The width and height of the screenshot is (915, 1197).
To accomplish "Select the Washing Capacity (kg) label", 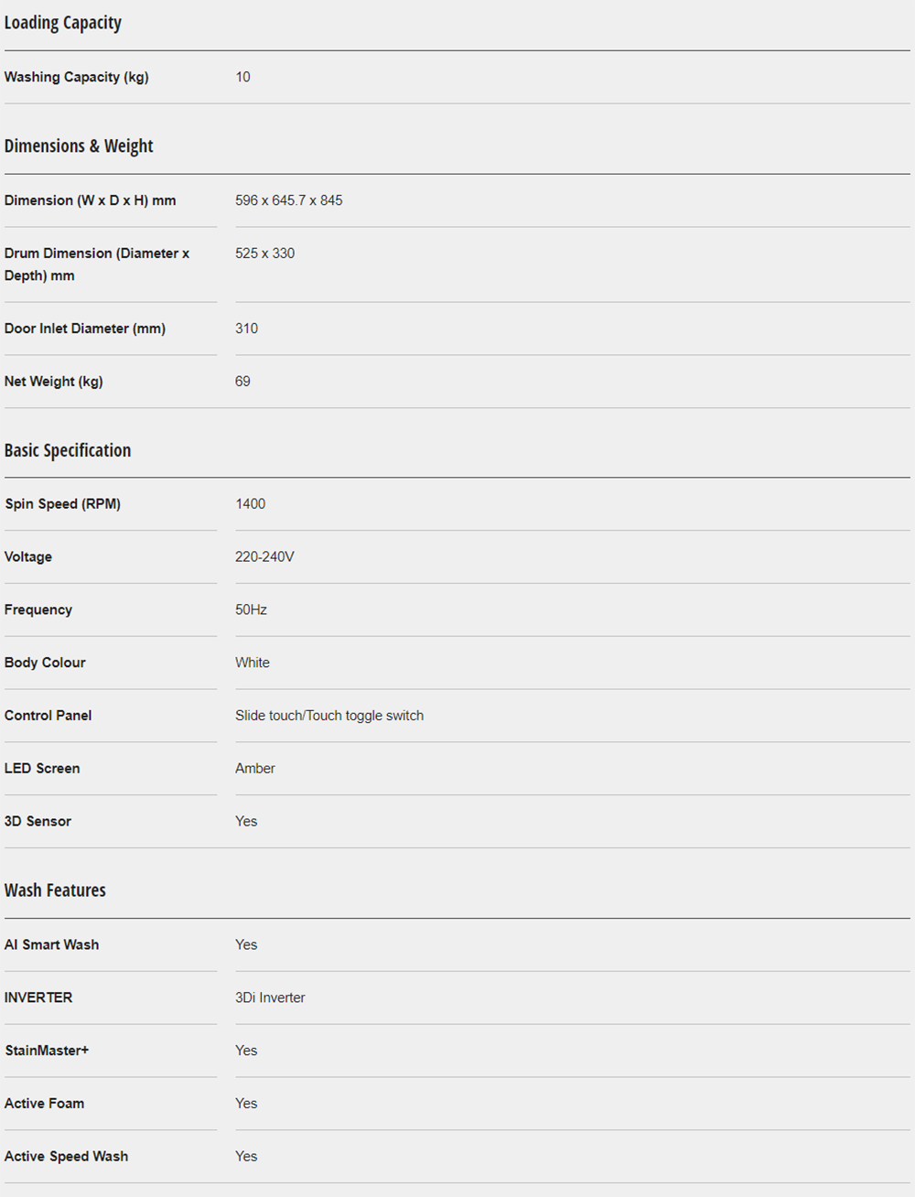I will coord(76,77).
